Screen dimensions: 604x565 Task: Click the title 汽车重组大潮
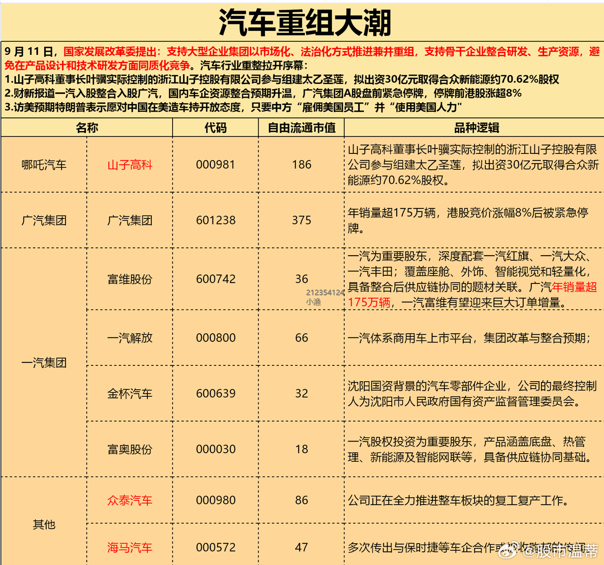[x=305, y=23]
